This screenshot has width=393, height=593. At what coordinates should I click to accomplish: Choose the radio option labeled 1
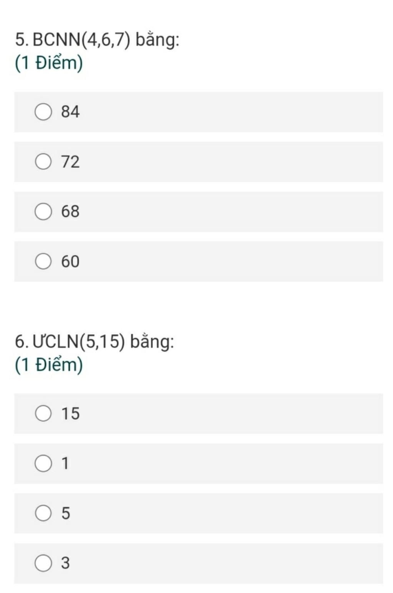[x=43, y=463]
